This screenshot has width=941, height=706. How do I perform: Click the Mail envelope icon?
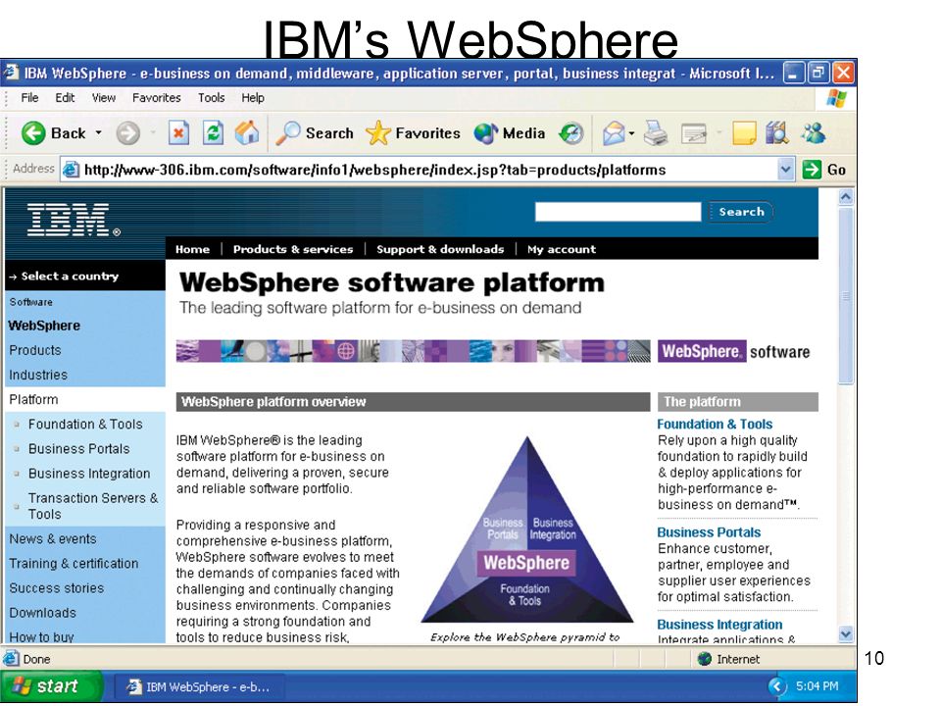click(x=614, y=132)
